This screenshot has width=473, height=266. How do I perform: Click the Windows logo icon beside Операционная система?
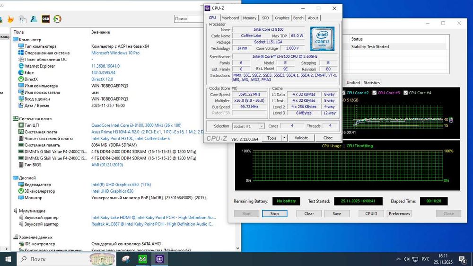(21, 53)
